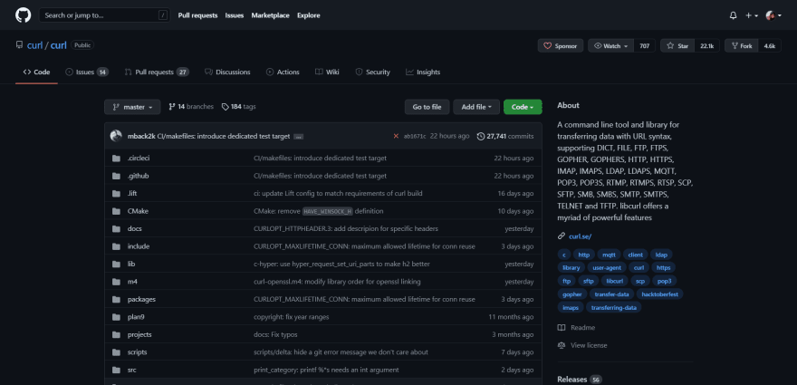Open the GitHub home logo
This screenshot has width=797, height=385.
(x=23, y=15)
